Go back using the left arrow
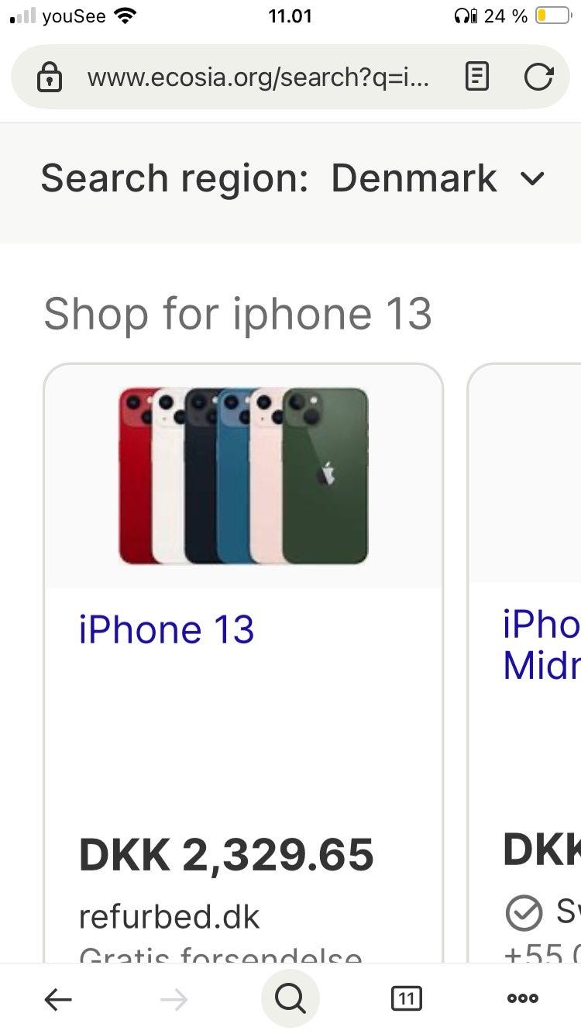The width and height of the screenshot is (581, 1034). click(x=58, y=1000)
